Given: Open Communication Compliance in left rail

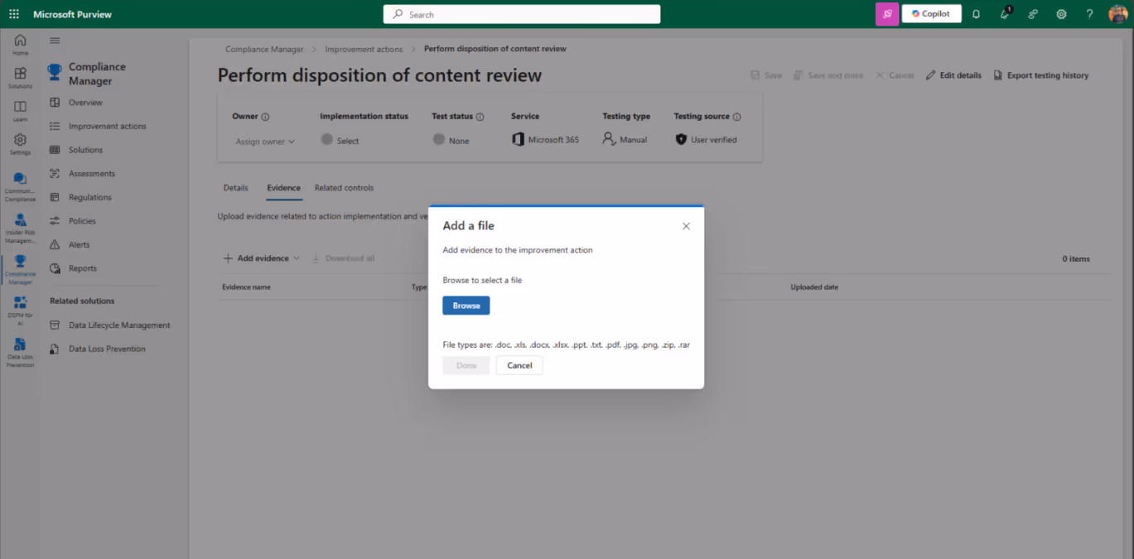Looking at the screenshot, I should coord(20,187).
